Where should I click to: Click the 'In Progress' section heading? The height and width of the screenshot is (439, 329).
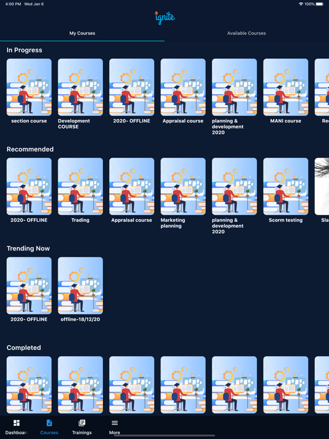pos(25,50)
